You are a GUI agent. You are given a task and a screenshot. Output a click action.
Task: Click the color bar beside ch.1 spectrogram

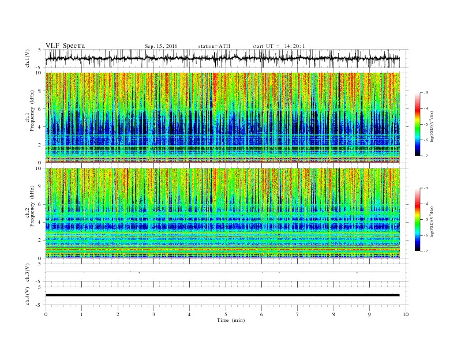[418, 125]
